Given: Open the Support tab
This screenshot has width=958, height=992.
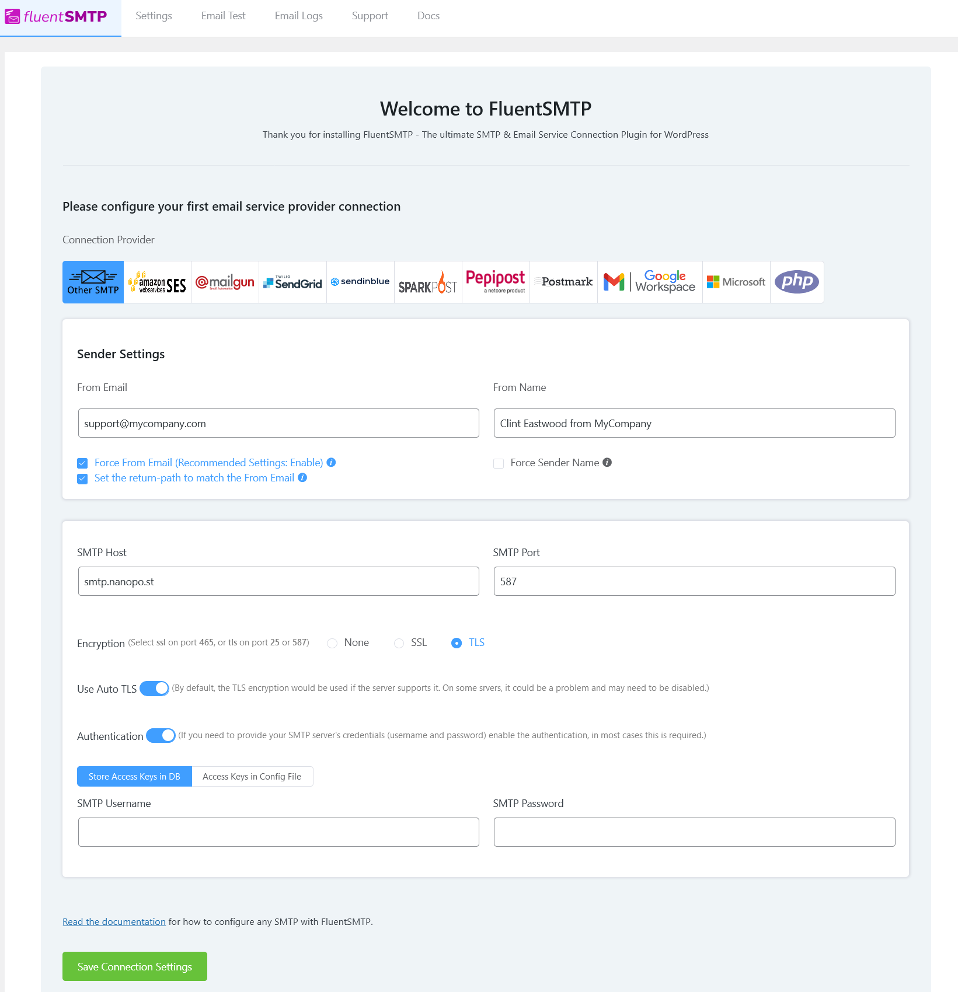Looking at the screenshot, I should (x=370, y=16).
